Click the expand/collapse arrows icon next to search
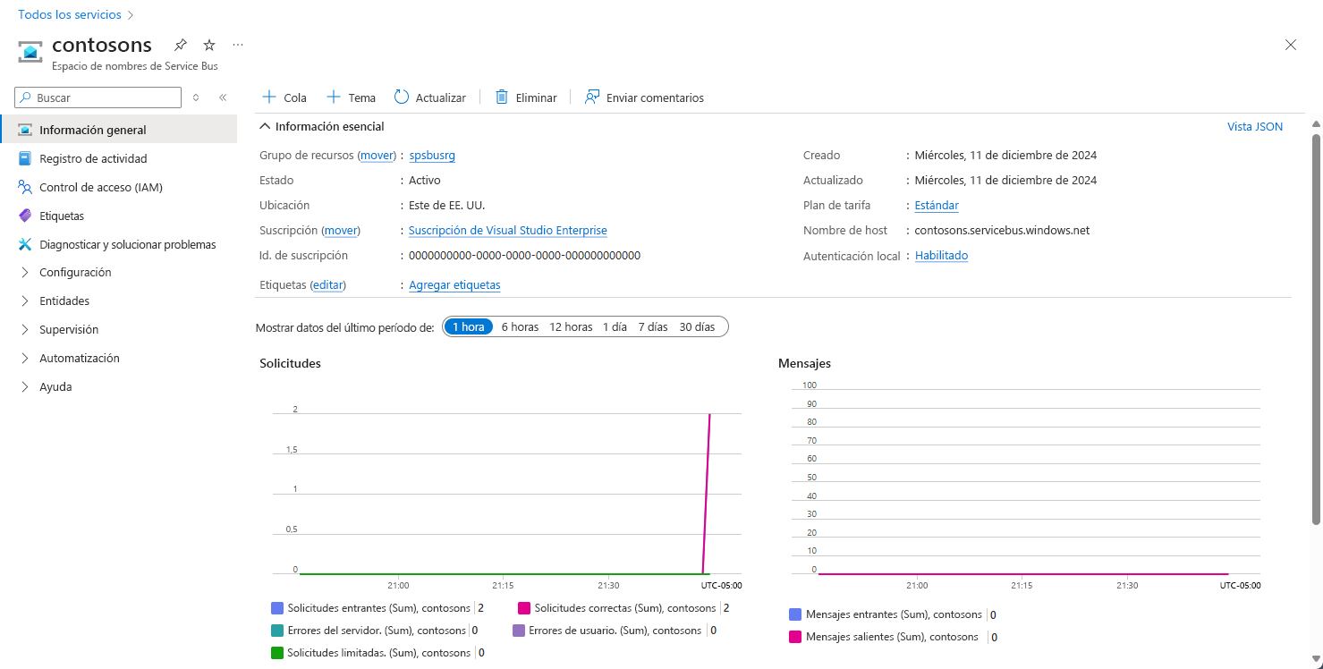Viewport: 1323px width, 669px height. [x=196, y=97]
